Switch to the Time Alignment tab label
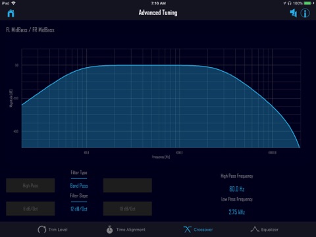316x237 pixels. pos(131,230)
